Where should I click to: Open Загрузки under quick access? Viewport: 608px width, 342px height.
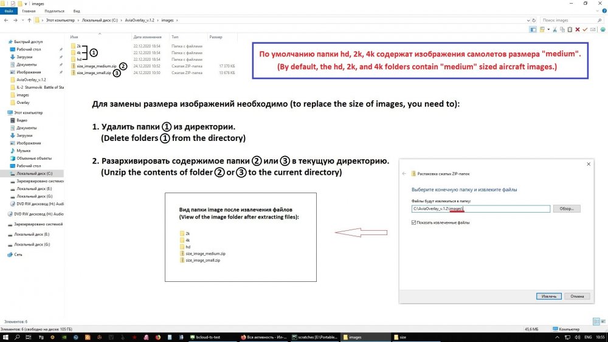click(x=24, y=57)
